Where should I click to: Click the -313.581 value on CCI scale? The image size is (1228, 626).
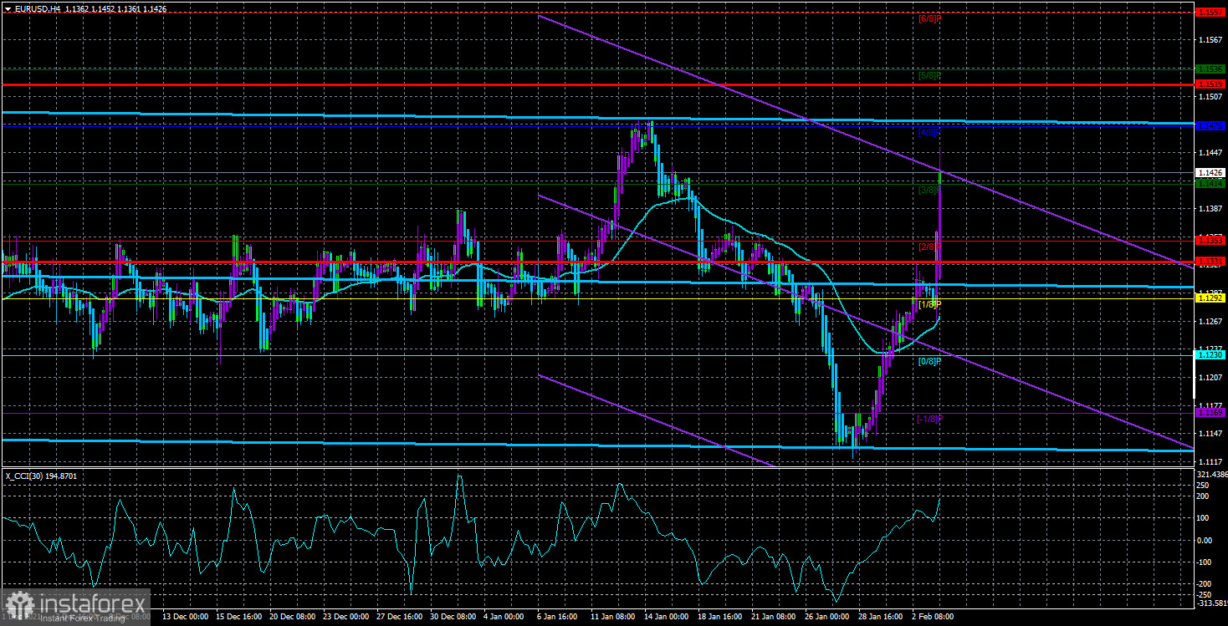coord(1212,603)
